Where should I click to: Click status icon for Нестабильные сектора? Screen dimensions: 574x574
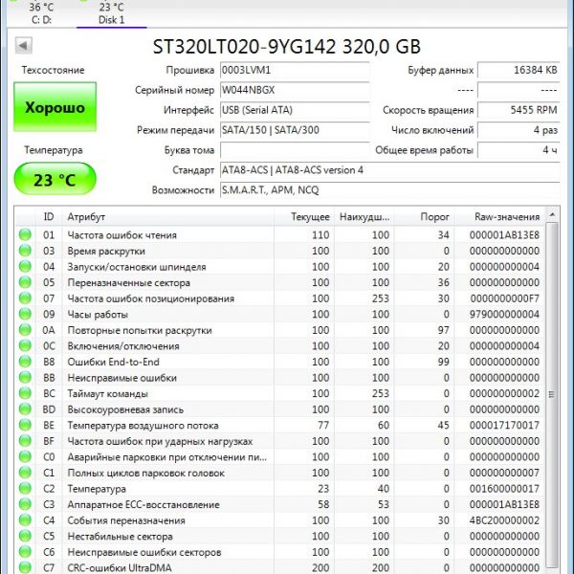[x=25, y=536]
